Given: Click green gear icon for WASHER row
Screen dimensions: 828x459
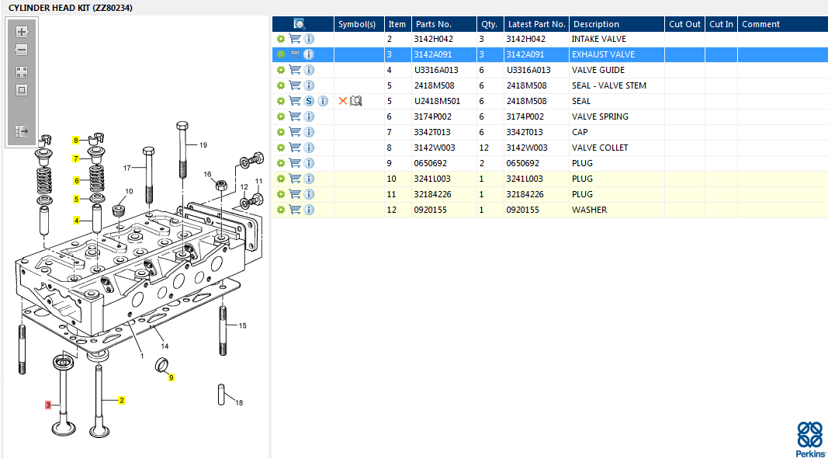Looking at the screenshot, I should coord(281,210).
